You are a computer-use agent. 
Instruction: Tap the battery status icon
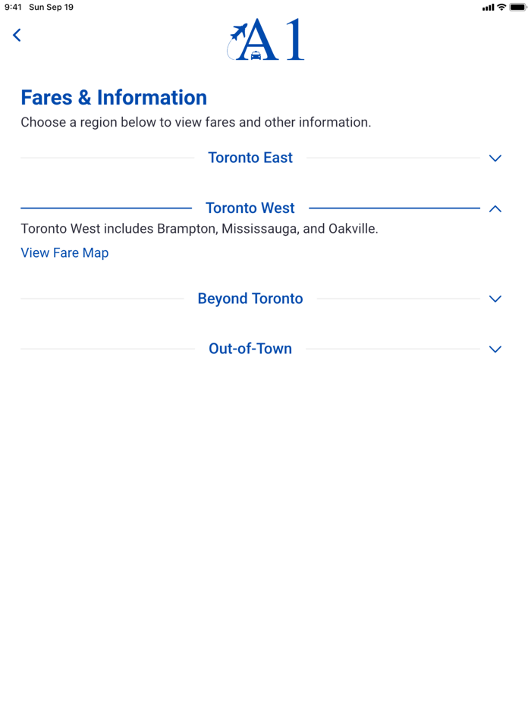(519, 7)
